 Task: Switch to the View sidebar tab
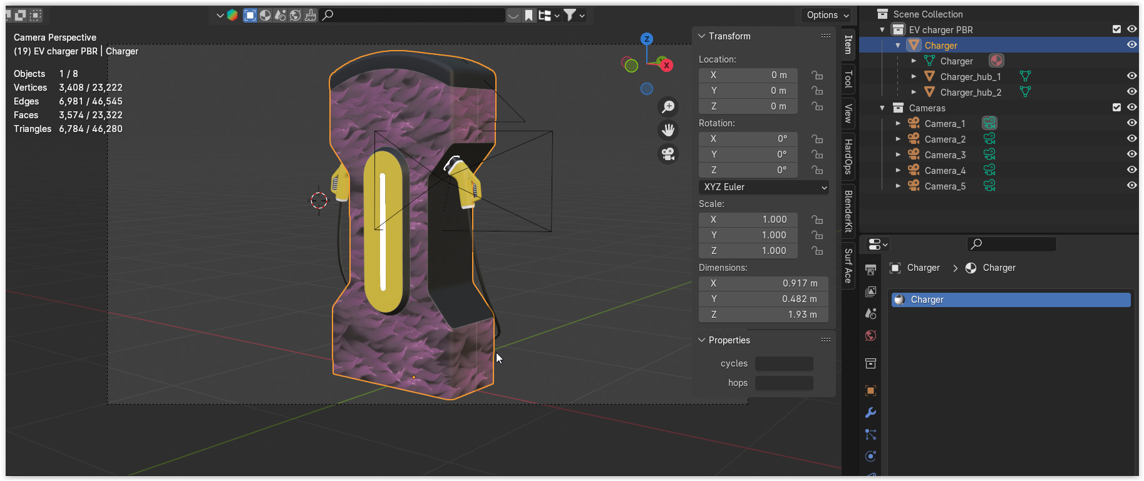(x=848, y=113)
